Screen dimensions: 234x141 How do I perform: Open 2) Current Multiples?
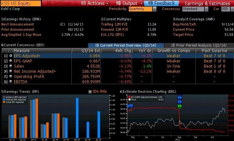(116, 19)
